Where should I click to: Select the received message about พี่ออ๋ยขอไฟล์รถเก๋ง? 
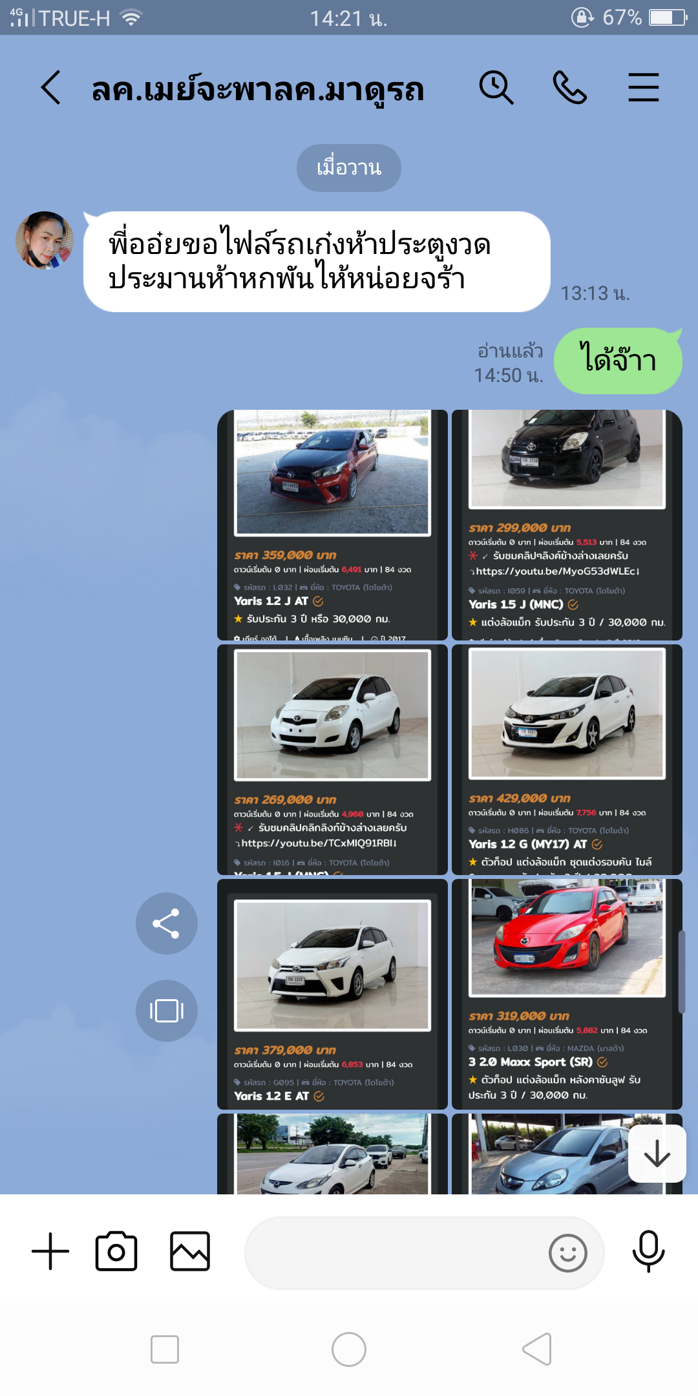pos(317,262)
